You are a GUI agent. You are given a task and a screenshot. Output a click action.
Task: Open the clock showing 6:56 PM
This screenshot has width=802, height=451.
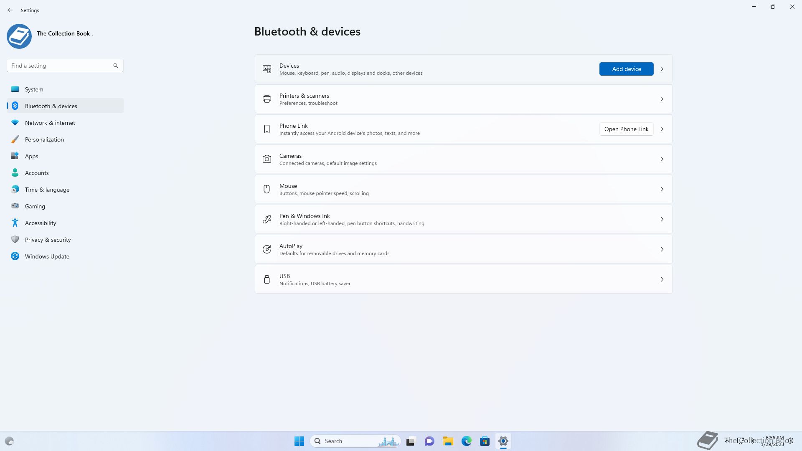[x=772, y=441]
